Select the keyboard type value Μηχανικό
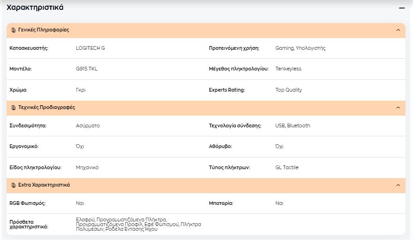The image size is (413, 243). point(87,167)
